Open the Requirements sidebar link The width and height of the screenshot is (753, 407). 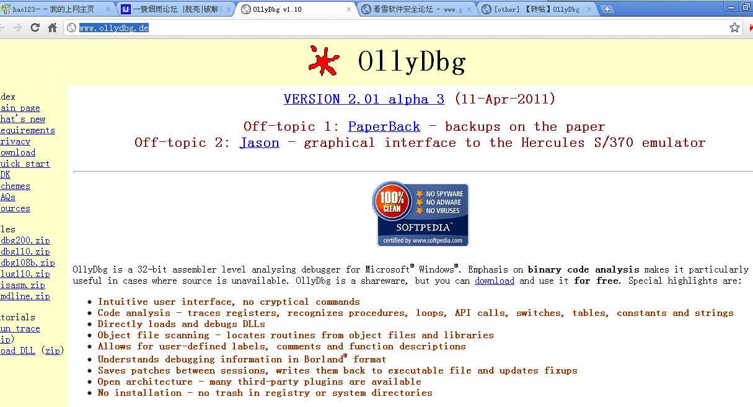pyautogui.click(x=27, y=130)
